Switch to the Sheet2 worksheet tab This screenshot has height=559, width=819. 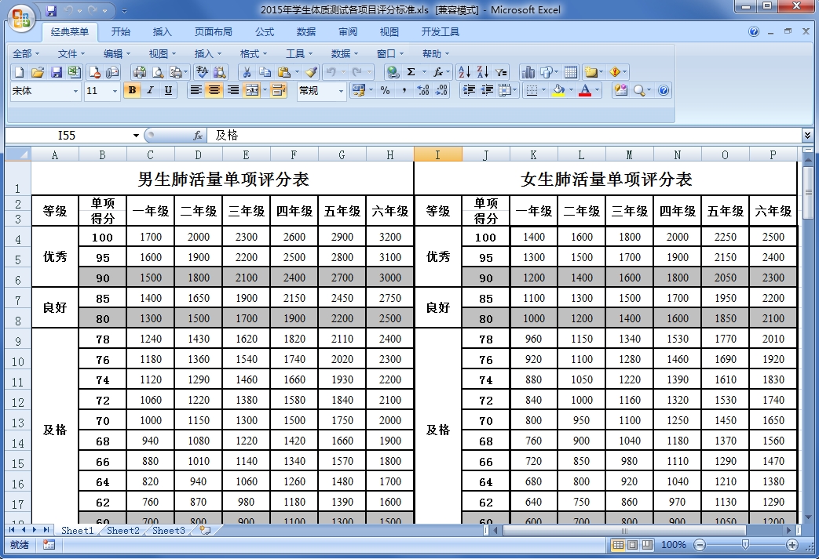click(123, 531)
